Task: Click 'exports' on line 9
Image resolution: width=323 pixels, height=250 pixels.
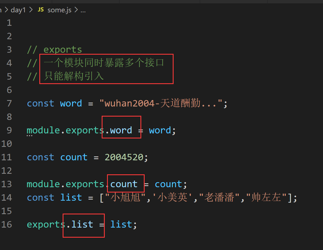Action: [85, 131]
